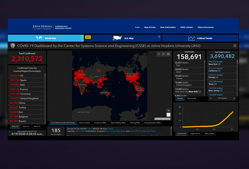Select the 83,787 China row
Screen dimensions: 249x169
tap(26, 103)
